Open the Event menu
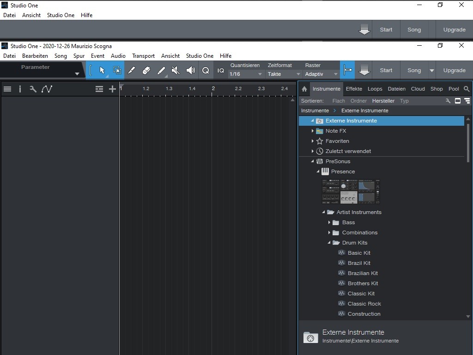473x355 pixels. tap(97, 56)
